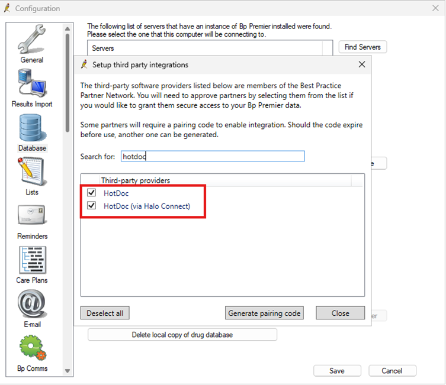The width and height of the screenshot is (446, 385).
Task: Click the Find Servers button
Action: pyautogui.click(x=362, y=47)
